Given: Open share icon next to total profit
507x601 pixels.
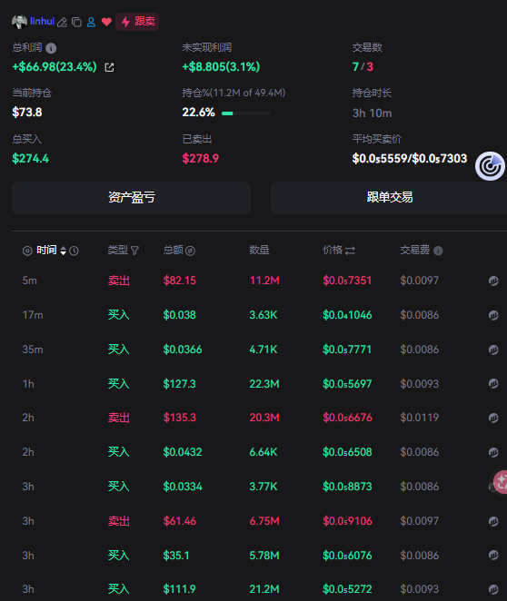Looking at the screenshot, I should point(109,67).
